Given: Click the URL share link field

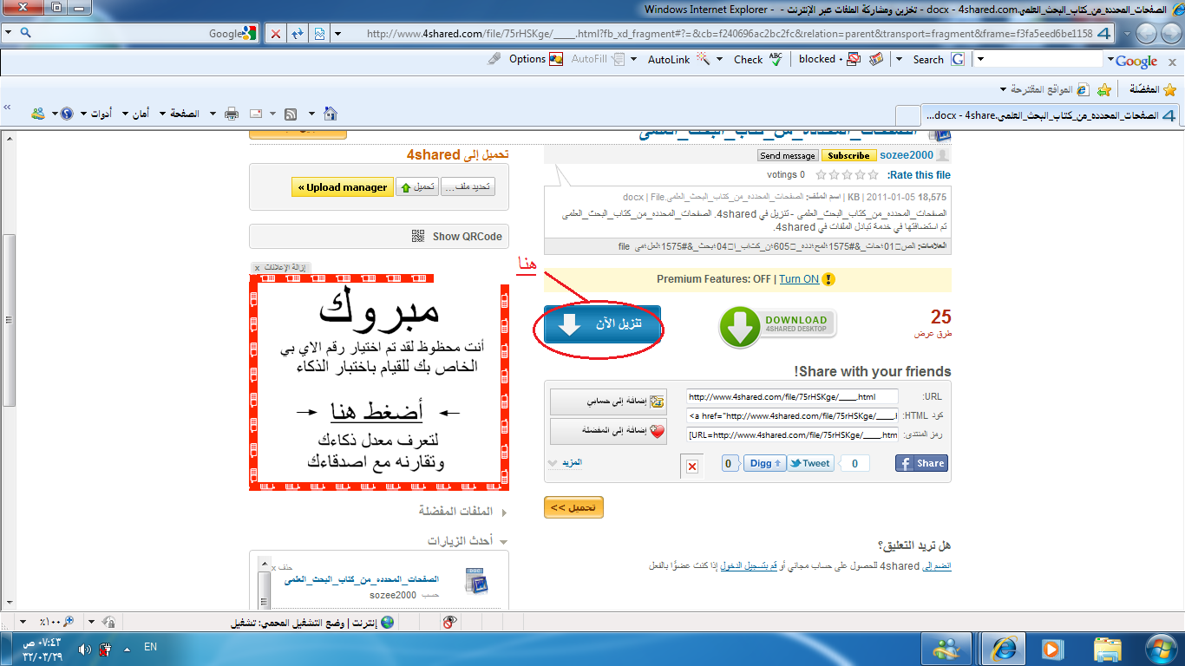Looking at the screenshot, I should 792,397.
